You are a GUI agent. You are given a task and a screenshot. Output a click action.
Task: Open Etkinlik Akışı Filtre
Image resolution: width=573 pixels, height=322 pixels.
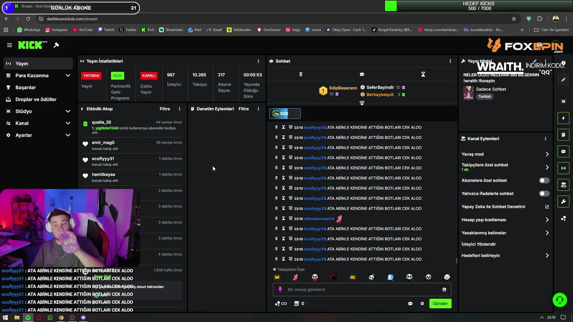tap(165, 109)
